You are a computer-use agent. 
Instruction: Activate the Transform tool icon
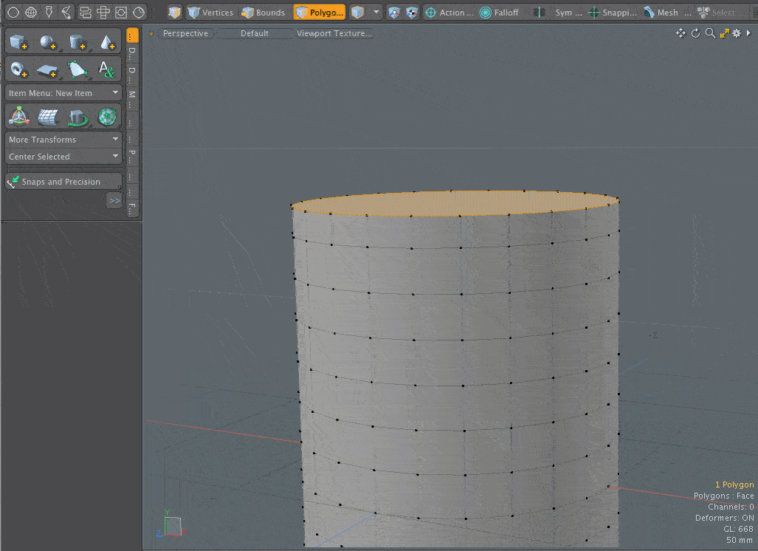coord(18,117)
